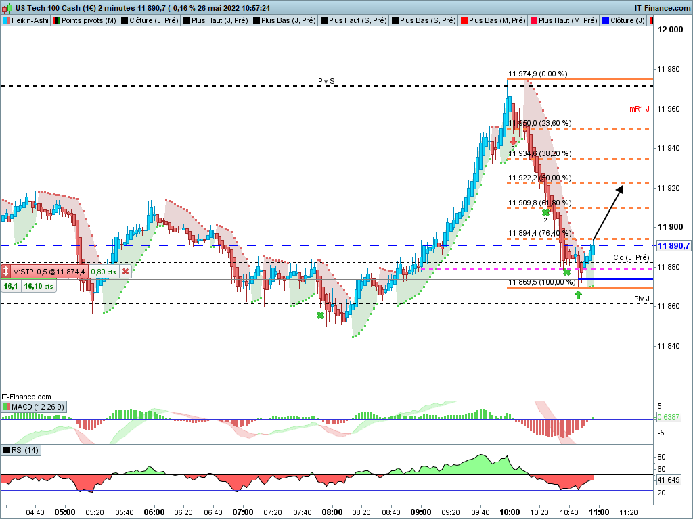The height and width of the screenshot is (519, 693).
Task: Select the V:STP 0,5 @11 874,4 order label
Action: [x=49, y=272]
